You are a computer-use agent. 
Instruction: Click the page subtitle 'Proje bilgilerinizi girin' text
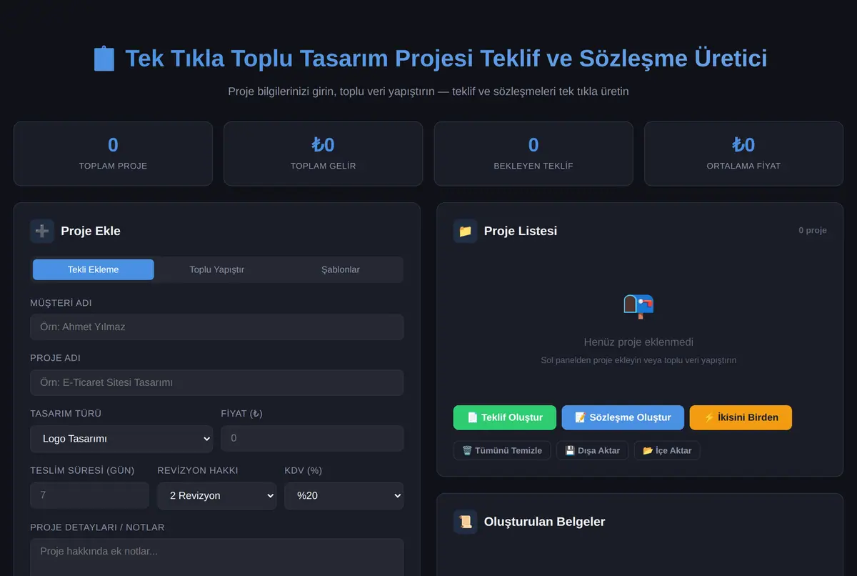(x=428, y=91)
